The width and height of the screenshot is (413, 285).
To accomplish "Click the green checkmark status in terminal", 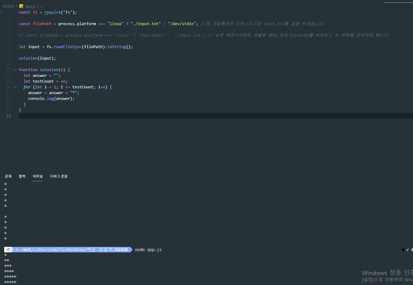I will click(x=408, y=250).
